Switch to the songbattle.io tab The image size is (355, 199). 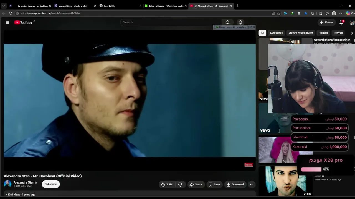click(x=75, y=6)
